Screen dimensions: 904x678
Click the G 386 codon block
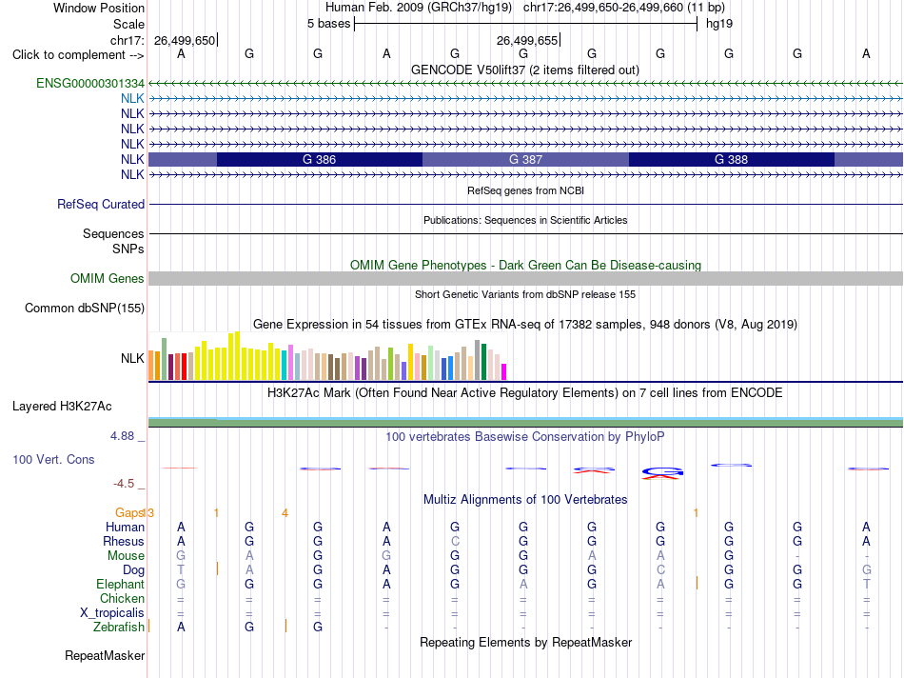(x=320, y=159)
